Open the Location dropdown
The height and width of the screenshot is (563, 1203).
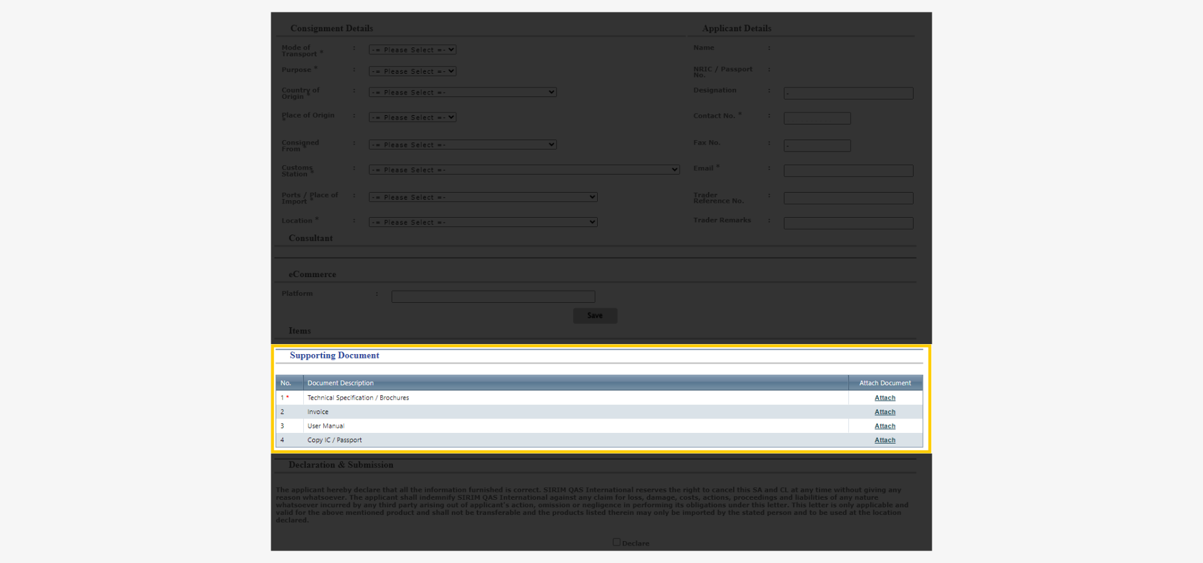(x=482, y=221)
